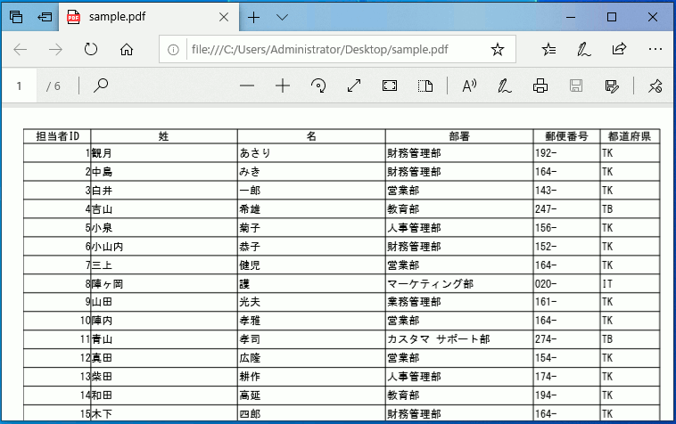This screenshot has height=424, width=676.
Task: Go back with the left arrow
Action: pyautogui.click(x=21, y=50)
